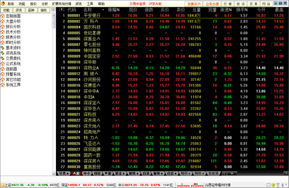Viewport: 289px width, 188px height.
Task: Sort by the 涨幅% column header
Action: pyautogui.click(x=114, y=10)
